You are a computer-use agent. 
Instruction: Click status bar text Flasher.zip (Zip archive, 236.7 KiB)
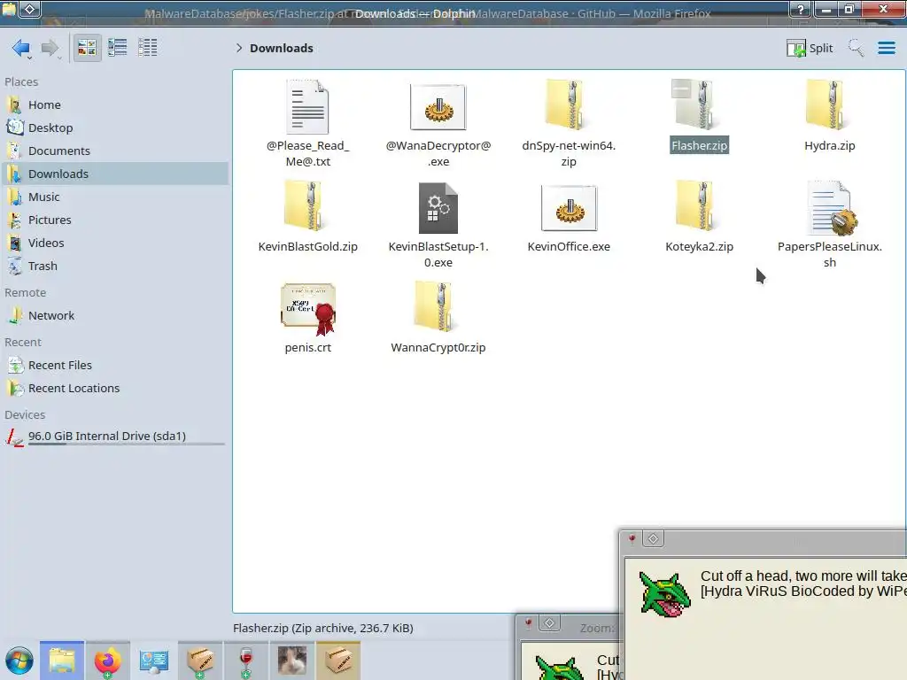pyautogui.click(x=322, y=628)
